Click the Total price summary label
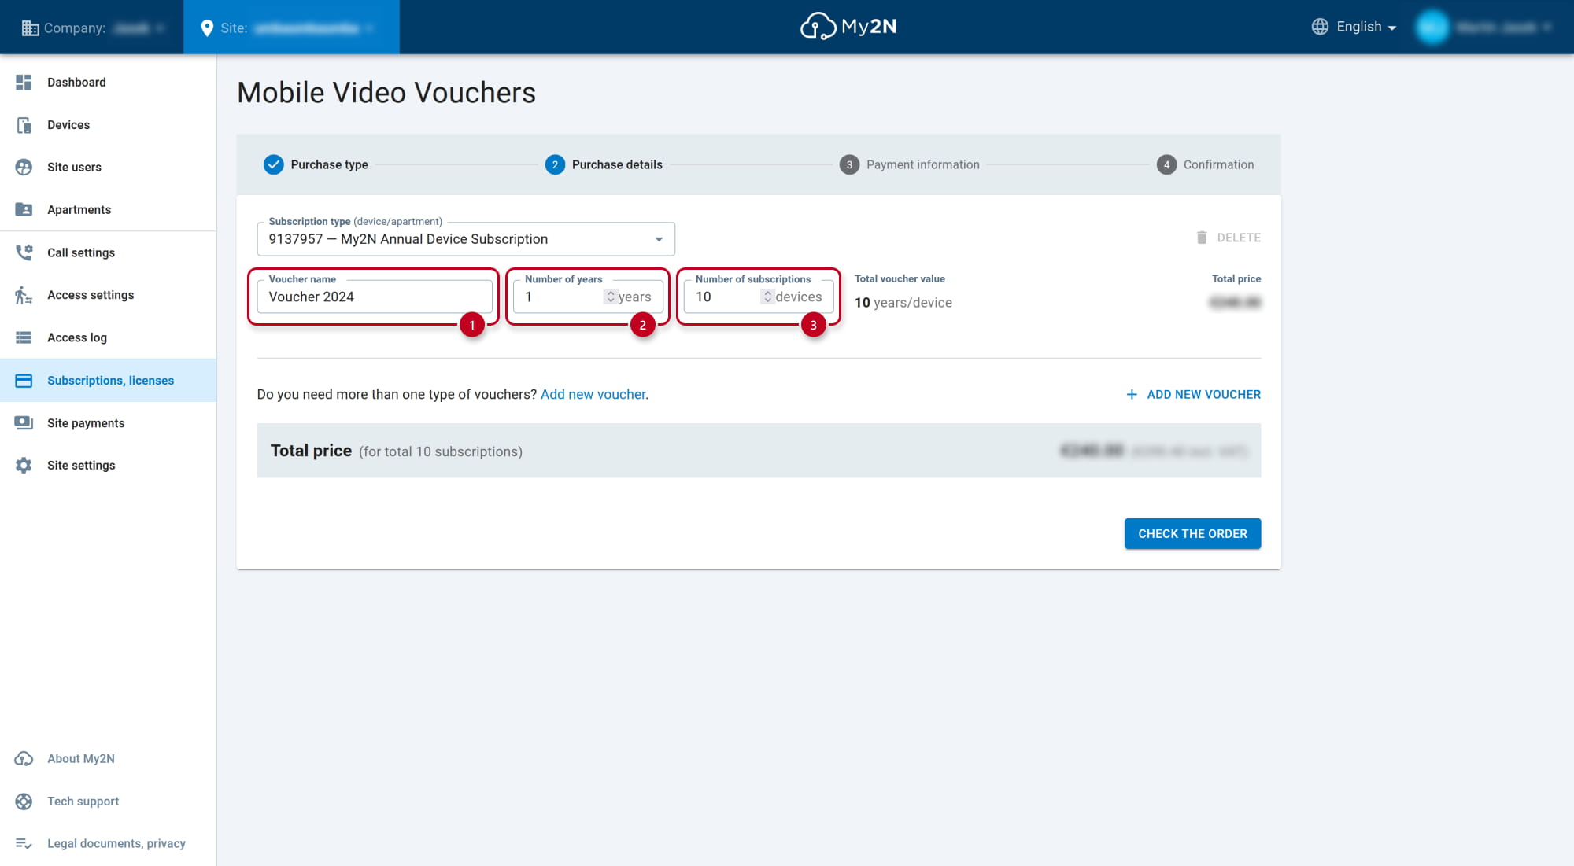The height and width of the screenshot is (866, 1574). click(312, 451)
